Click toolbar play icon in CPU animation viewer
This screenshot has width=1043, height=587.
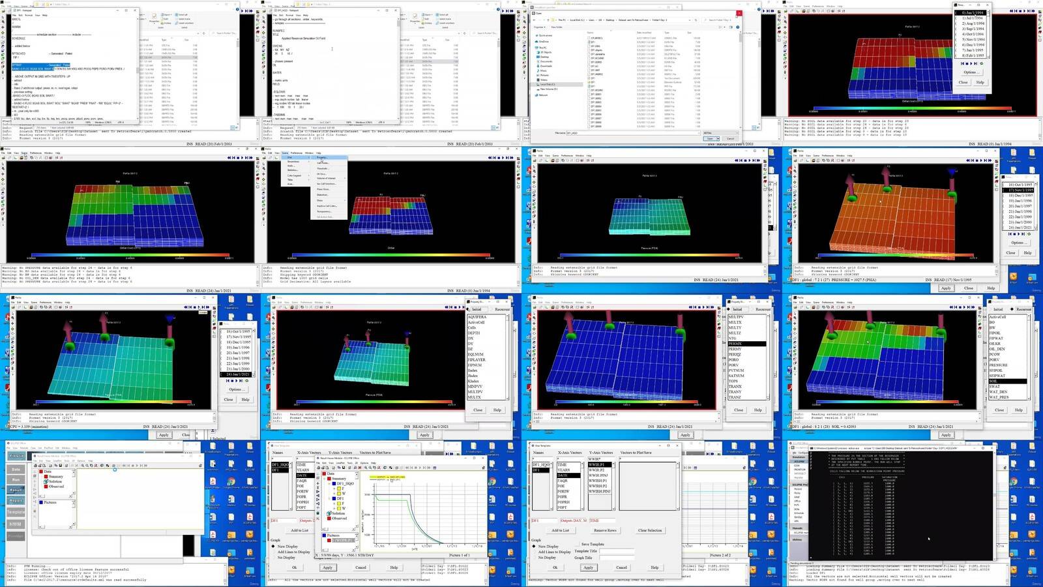199,307
